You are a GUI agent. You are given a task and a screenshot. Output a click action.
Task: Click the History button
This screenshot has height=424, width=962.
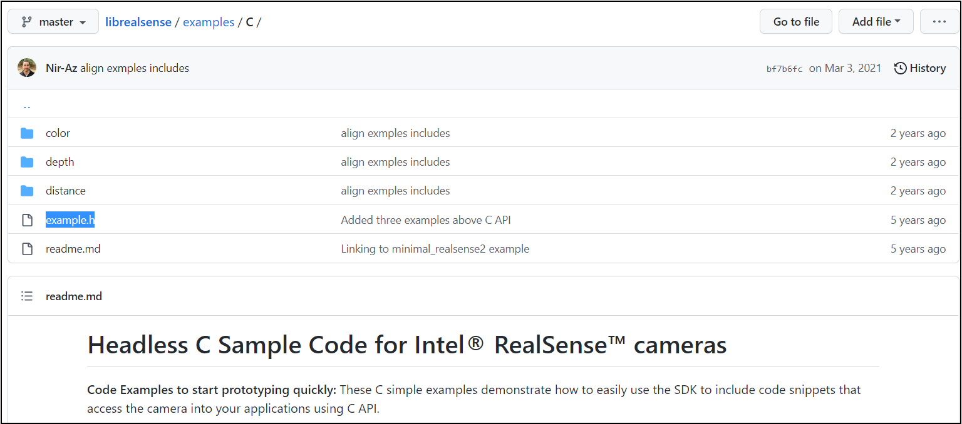coord(920,68)
